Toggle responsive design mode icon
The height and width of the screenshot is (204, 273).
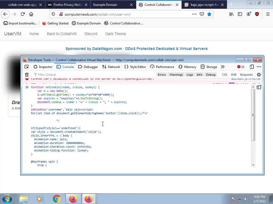[x=252, y=67]
